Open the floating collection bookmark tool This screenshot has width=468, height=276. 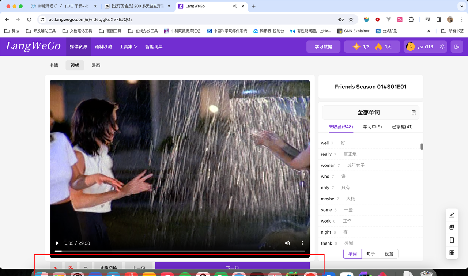pyautogui.click(x=452, y=227)
